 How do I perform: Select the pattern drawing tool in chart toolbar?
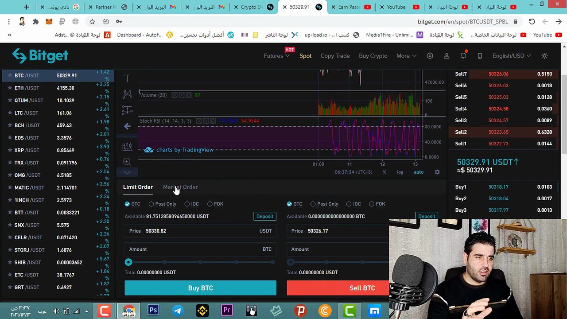click(128, 94)
